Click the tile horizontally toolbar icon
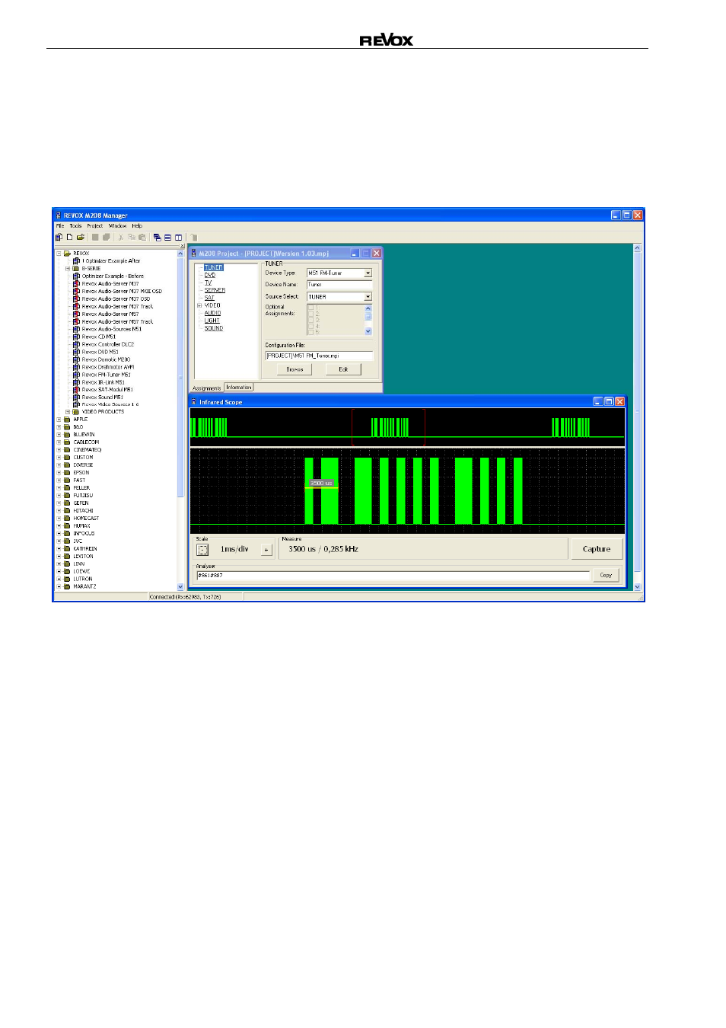 tap(167, 238)
